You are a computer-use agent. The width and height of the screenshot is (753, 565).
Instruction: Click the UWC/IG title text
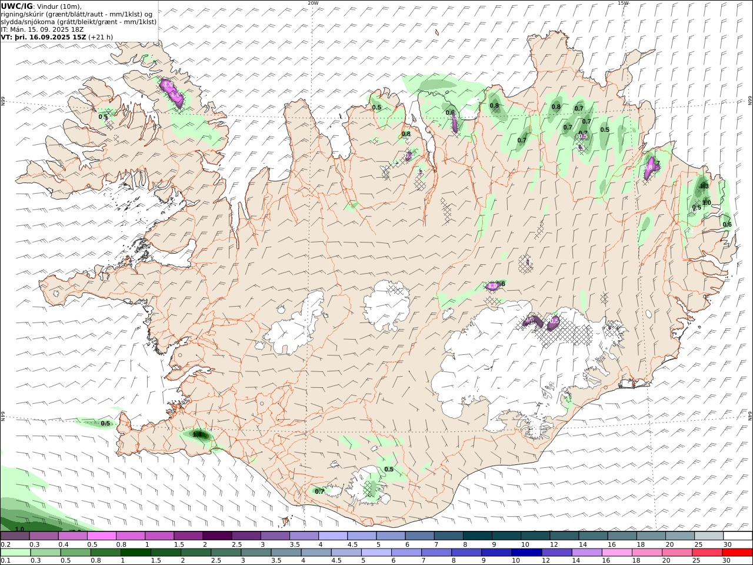[17, 6]
